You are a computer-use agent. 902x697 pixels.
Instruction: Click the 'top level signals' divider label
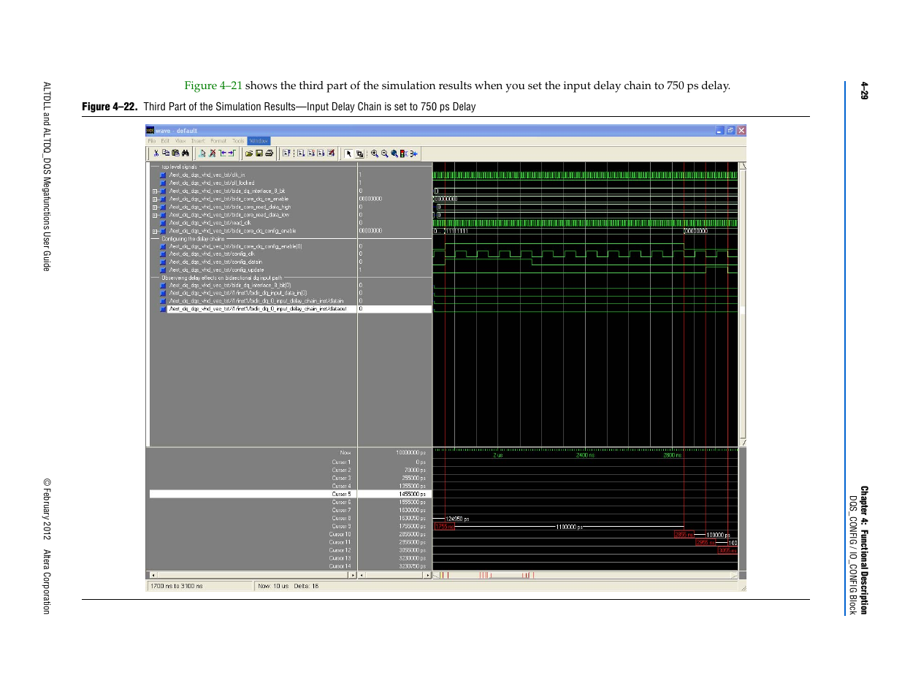pyautogui.click(x=179, y=167)
